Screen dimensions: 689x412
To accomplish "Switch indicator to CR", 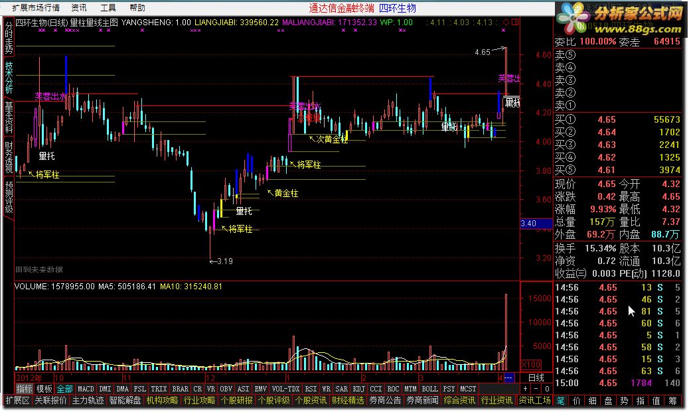I will tap(198, 389).
